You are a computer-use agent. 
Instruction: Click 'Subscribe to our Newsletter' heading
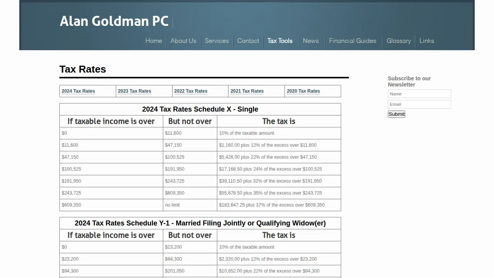coord(409,81)
